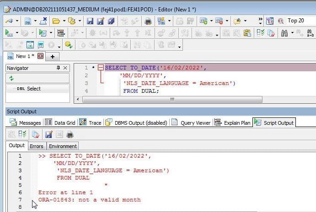
Task: Switch to the Data Grid tab
Action: 60,122
